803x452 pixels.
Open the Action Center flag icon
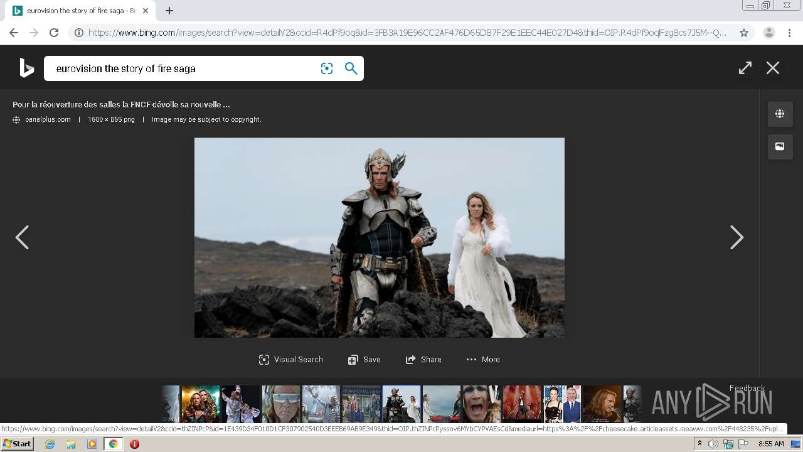point(743,444)
